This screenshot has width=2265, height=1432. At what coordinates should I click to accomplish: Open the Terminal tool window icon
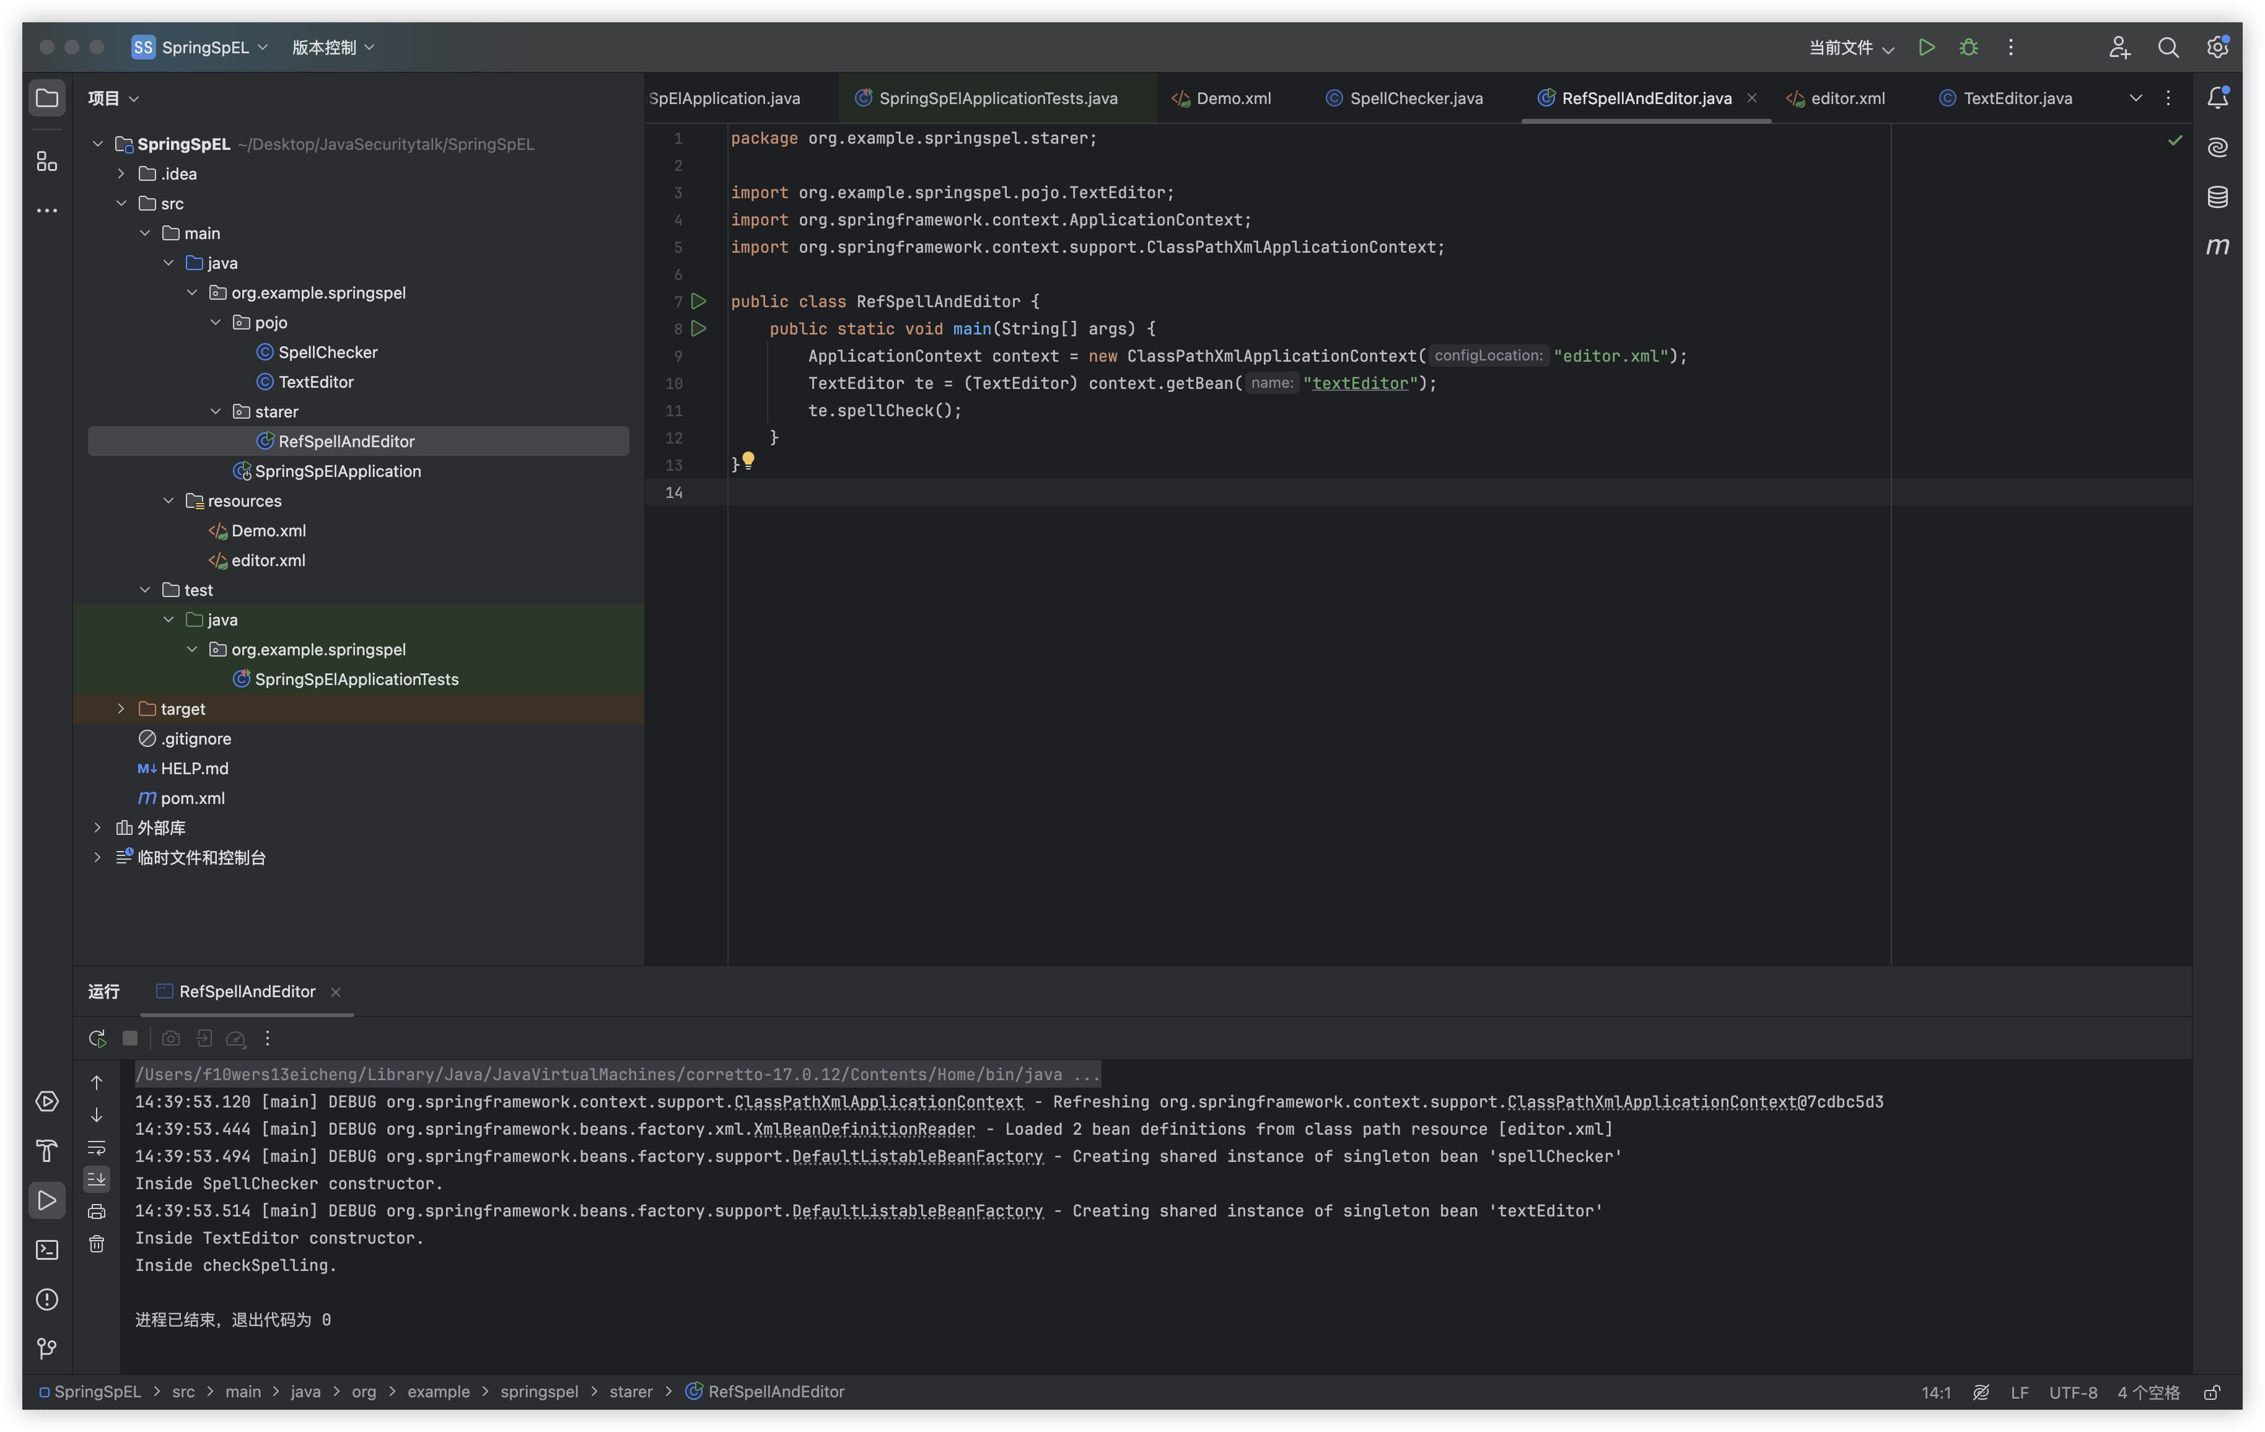(46, 1249)
